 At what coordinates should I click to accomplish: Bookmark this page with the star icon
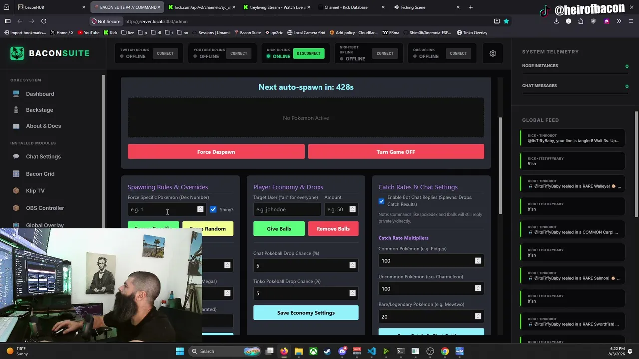(506, 21)
